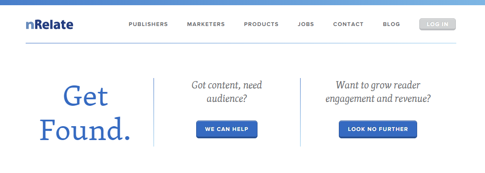Open the Products navigation link
The height and width of the screenshot is (173, 485).
point(261,24)
